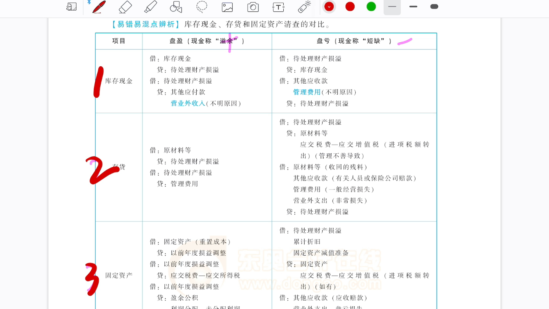Click '借：原材料等（收回的残料）' line
The height and width of the screenshot is (309, 549).
tap(324, 167)
